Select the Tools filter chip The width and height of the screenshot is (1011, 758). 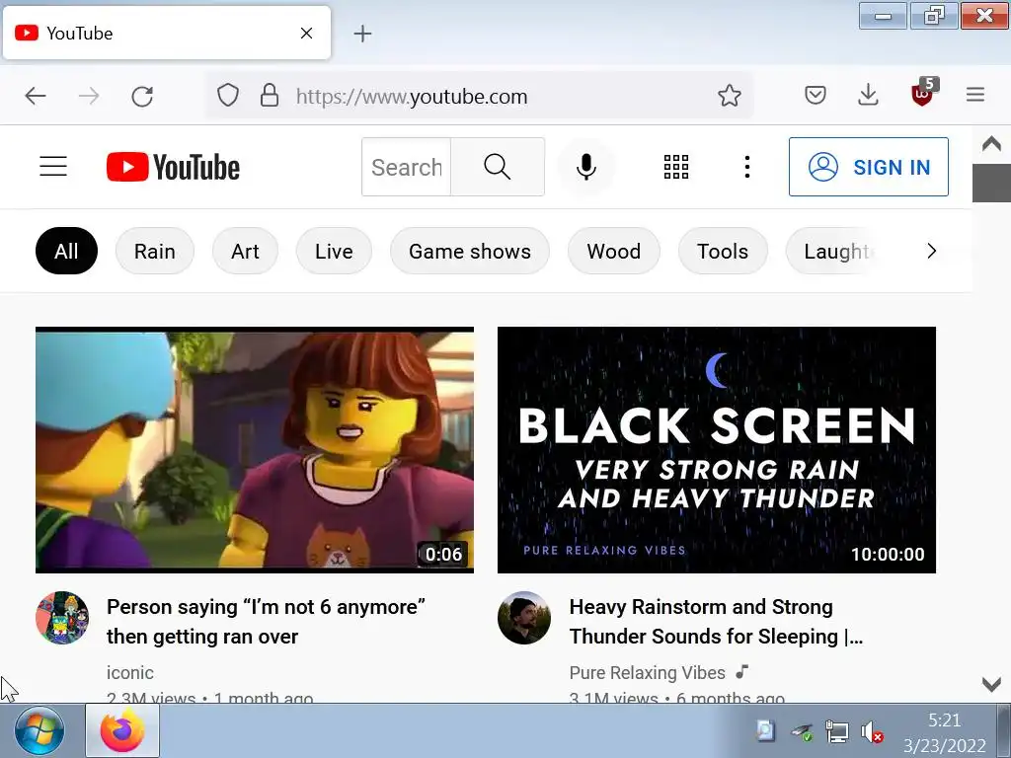pyautogui.click(x=723, y=251)
